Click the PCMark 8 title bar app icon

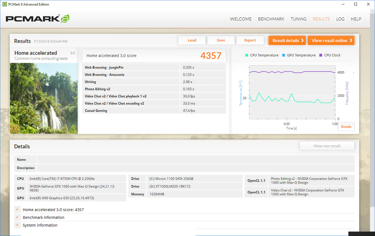coord(5,4)
